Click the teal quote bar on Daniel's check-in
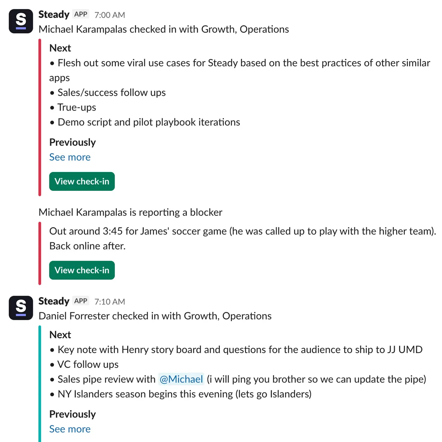Viewport: 442px width, 442px height. [x=40, y=383]
